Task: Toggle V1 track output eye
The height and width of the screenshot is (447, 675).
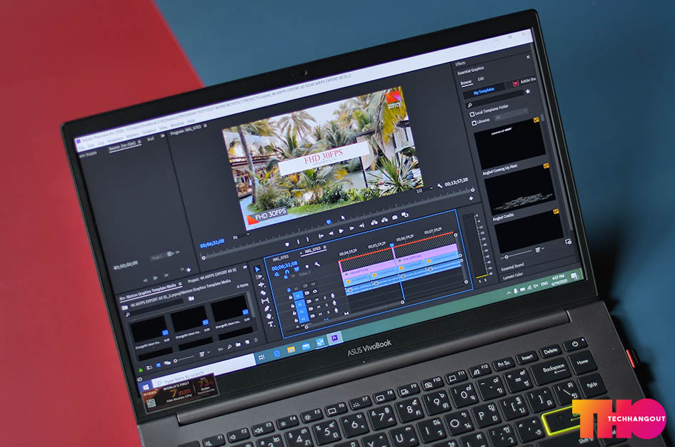Action: click(x=315, y=292)
